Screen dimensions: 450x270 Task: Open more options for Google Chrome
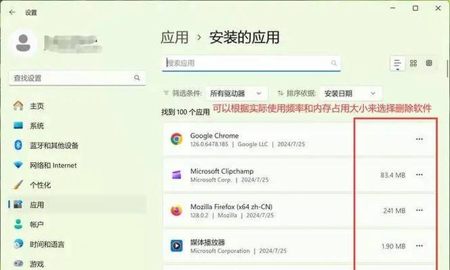tap(420, 139)
